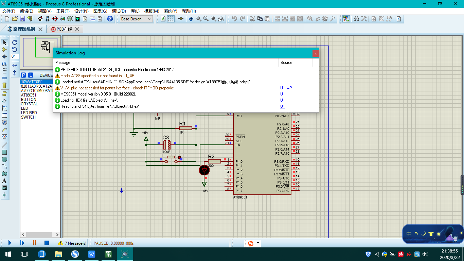Open the 调试(D) menu

[x=119, y=11]
